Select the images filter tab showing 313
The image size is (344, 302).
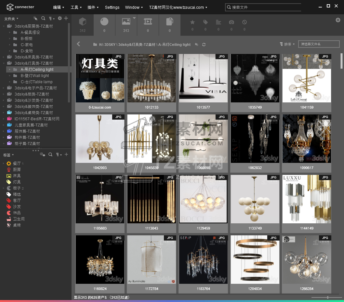(126, 25)
